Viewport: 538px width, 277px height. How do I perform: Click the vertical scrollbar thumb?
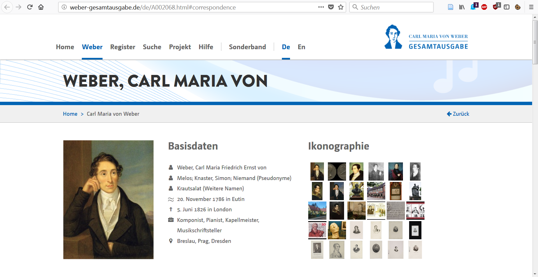click(535, 42)
